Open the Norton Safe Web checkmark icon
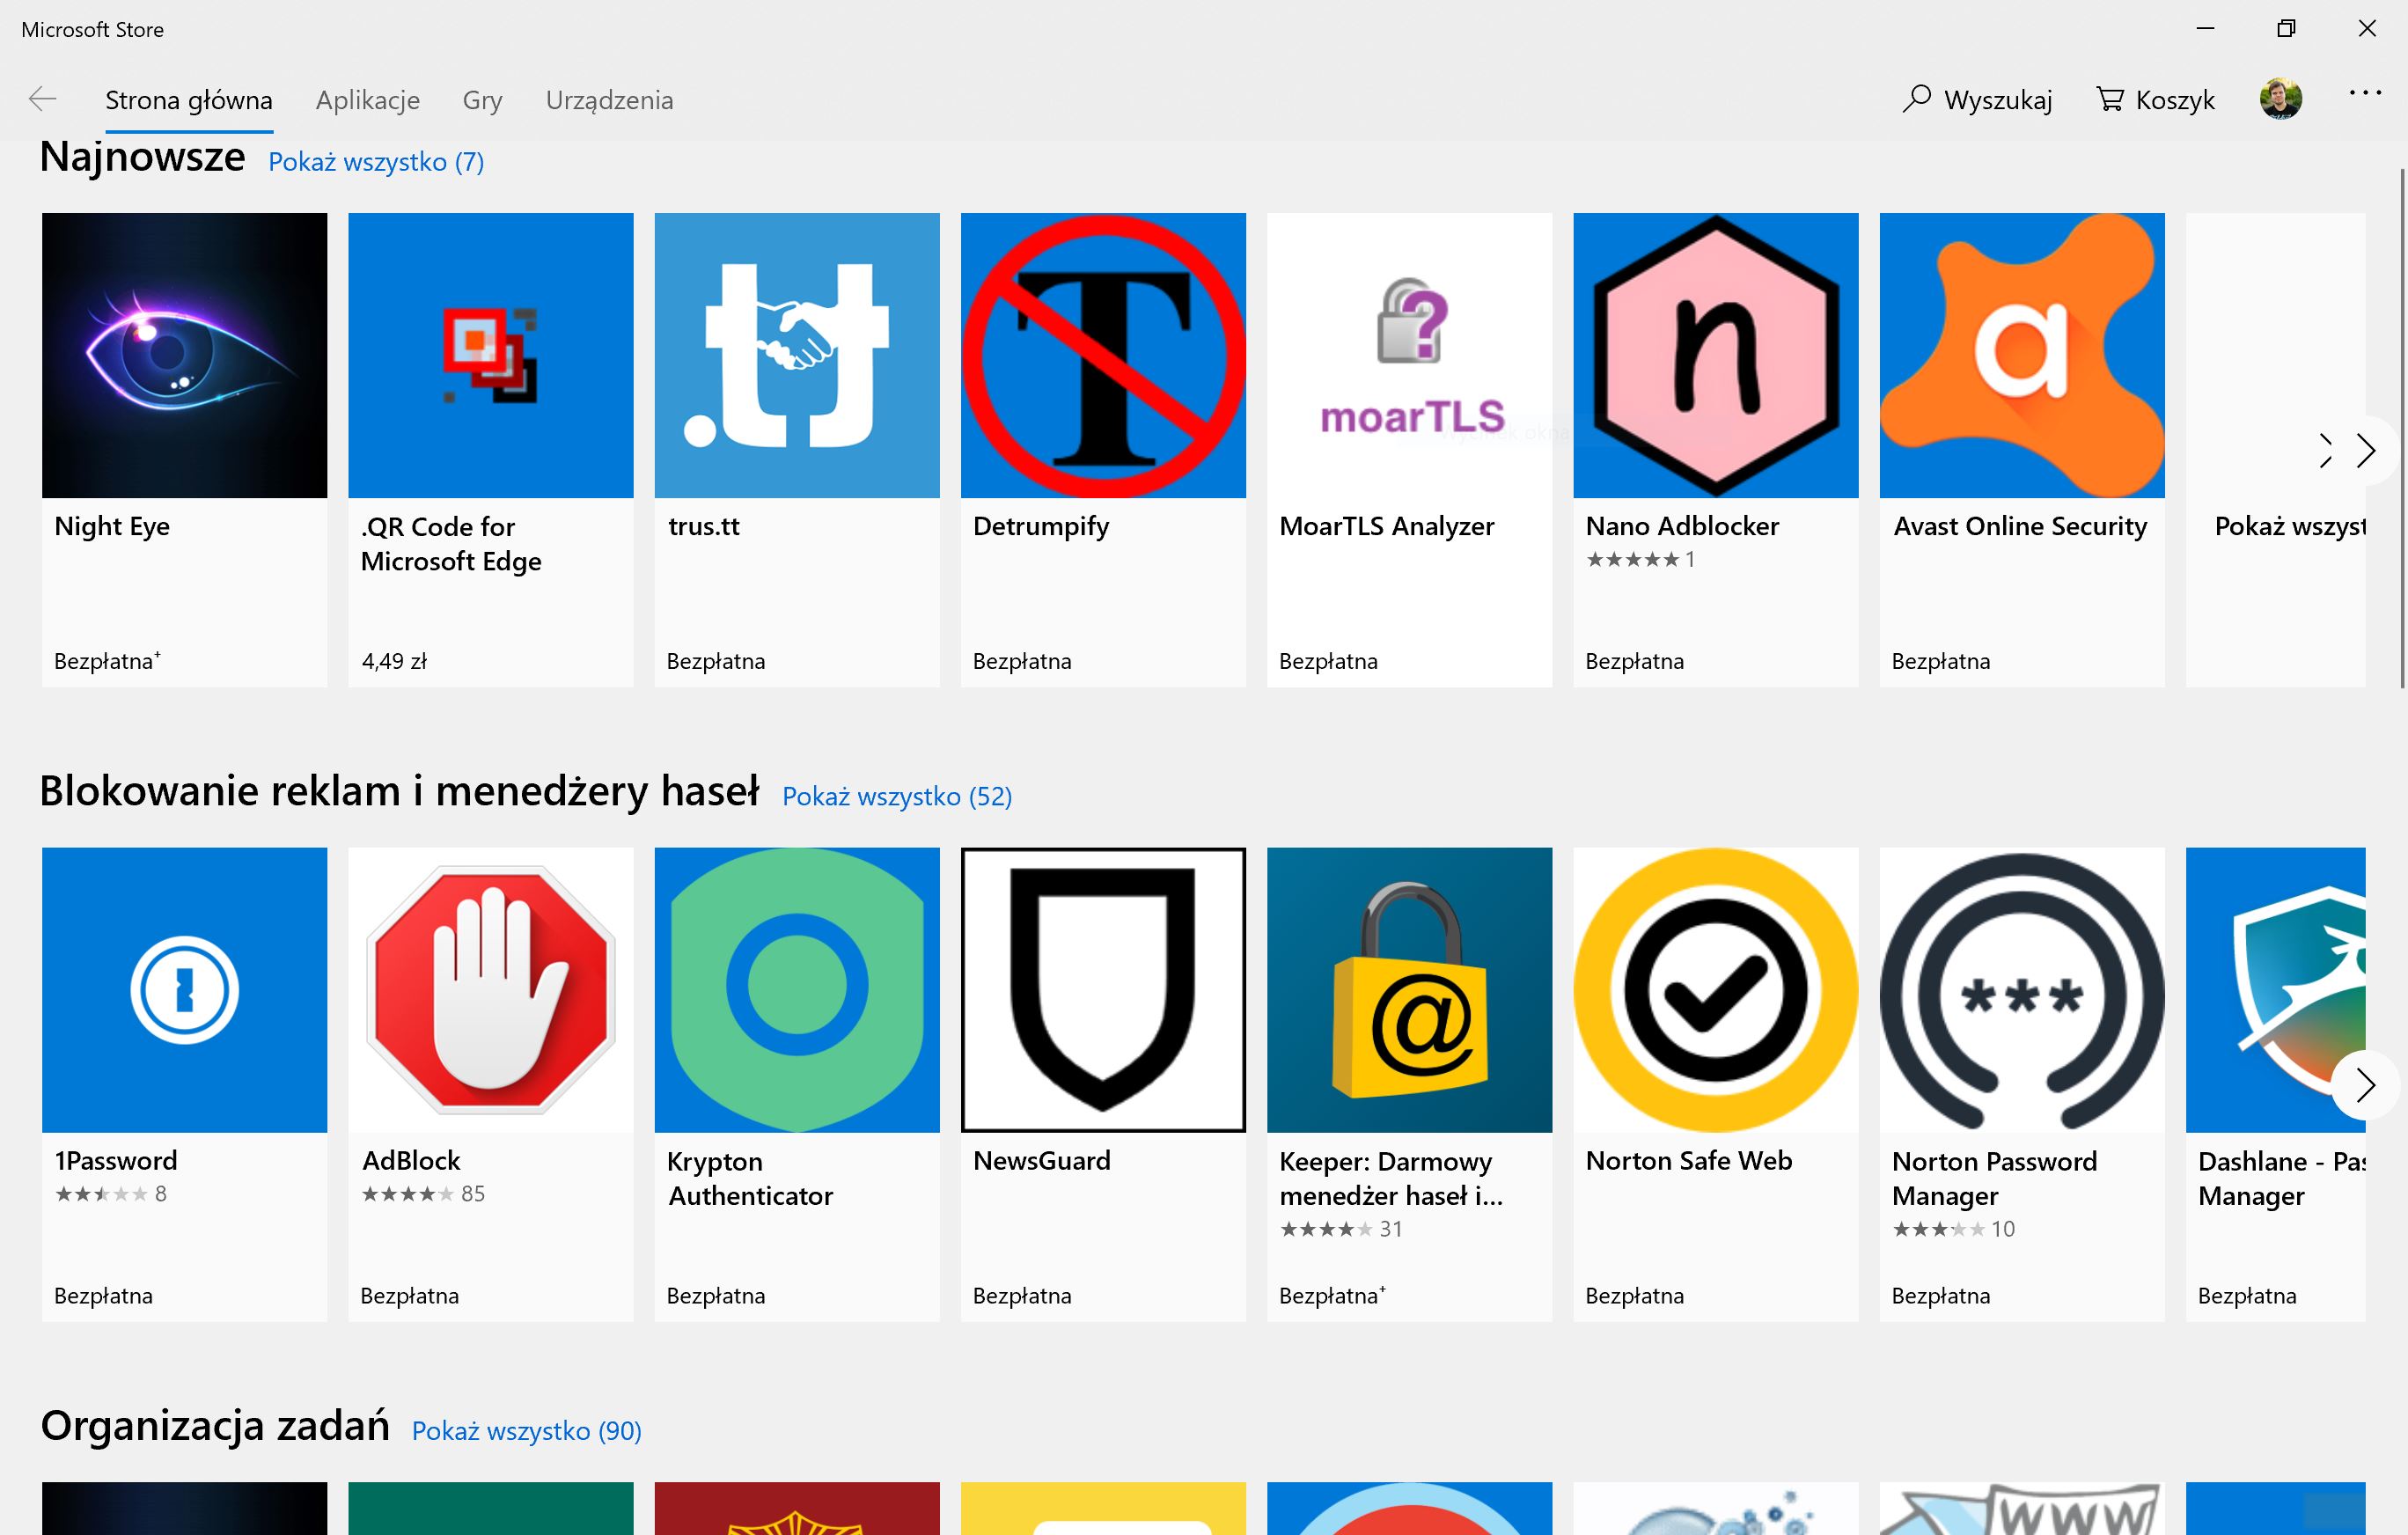The image size is (2408, 1535). [x=1716, y=990]
